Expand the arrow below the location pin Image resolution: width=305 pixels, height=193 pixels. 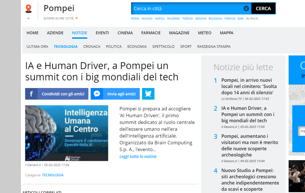(29, 18)
